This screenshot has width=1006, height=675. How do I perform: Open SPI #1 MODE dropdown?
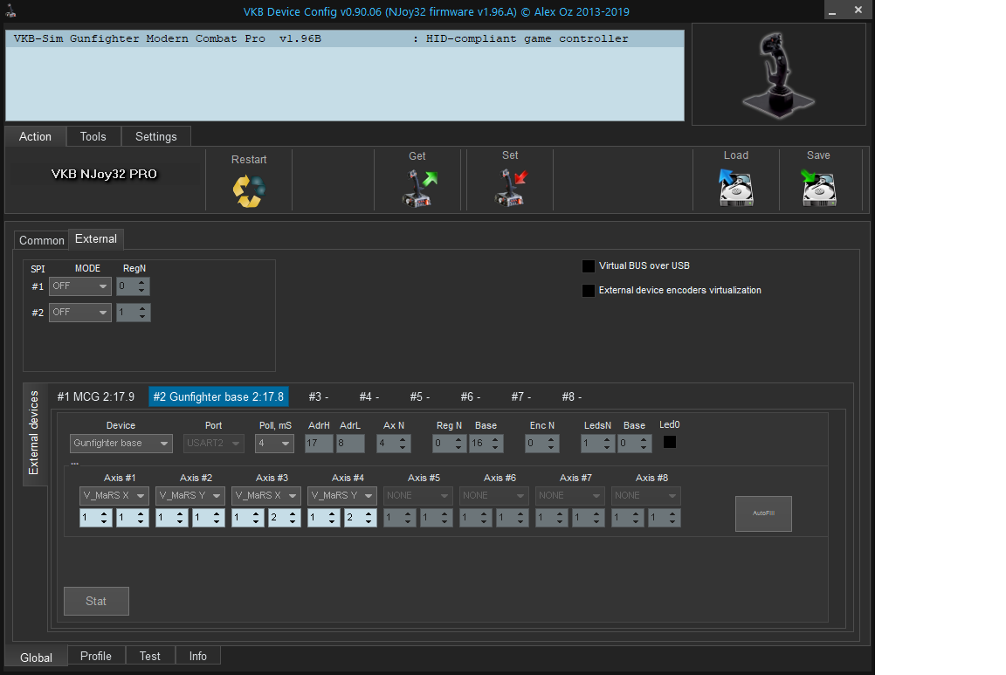tap(80, 286)
